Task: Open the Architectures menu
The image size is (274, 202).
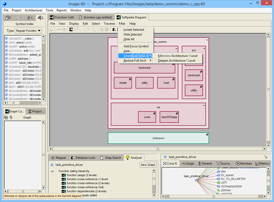Action: point(33,10)
